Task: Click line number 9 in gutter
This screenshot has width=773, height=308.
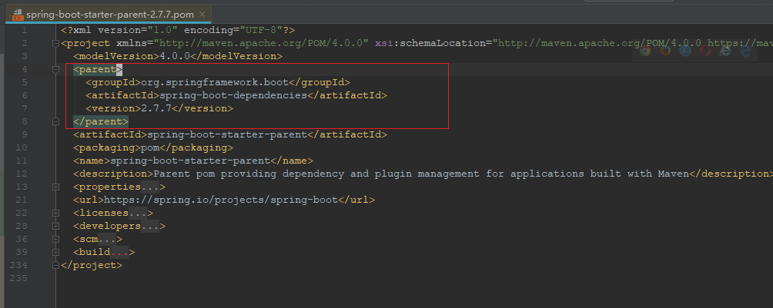Action: 25,134
